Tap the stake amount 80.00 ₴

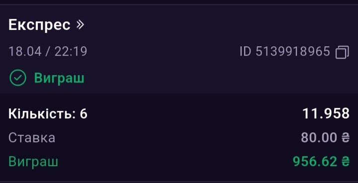[325, 138]
